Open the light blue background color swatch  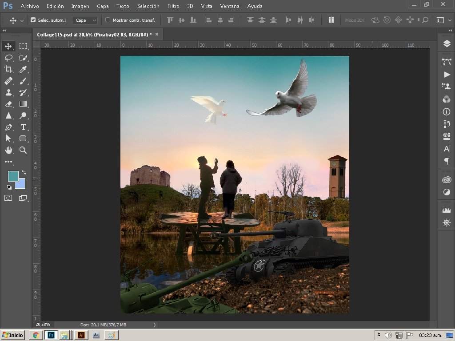pos(22,185)
